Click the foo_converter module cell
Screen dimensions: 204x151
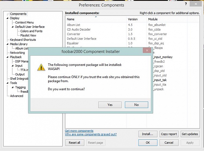[x=158, y=34]
